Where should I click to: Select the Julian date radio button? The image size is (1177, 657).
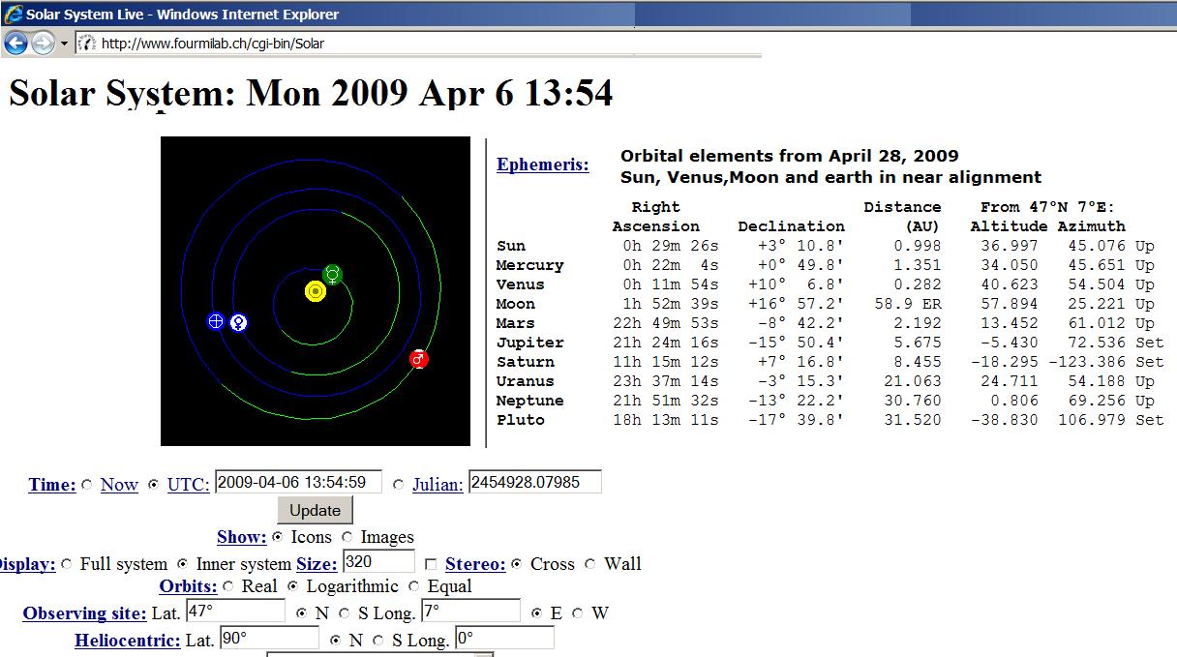(x=399, y=485)
